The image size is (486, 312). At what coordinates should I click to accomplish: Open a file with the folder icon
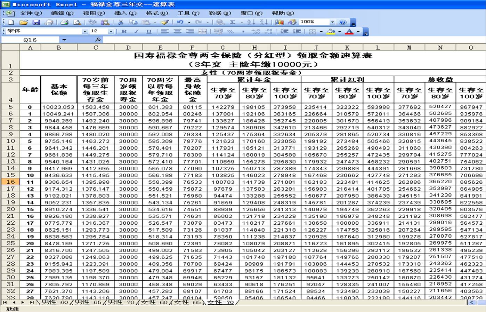pos(24,22)
